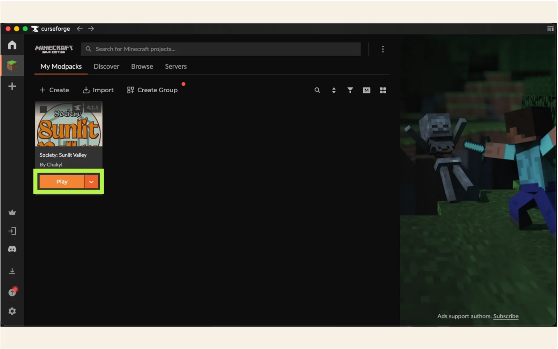Select the Minecraft grass block game icon
This screenshot has width=558, height=349.
(12, 65)
